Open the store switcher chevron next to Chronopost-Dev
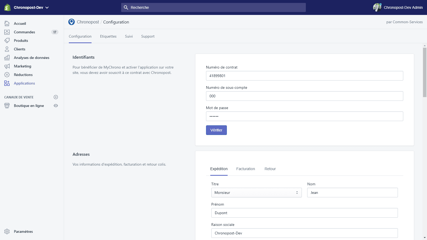427x240 pixels. pyautogui.click(x=47, y=7)
